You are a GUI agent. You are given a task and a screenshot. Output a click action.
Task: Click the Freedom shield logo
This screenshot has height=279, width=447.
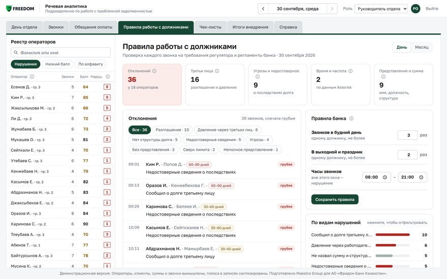click(9, 9)
